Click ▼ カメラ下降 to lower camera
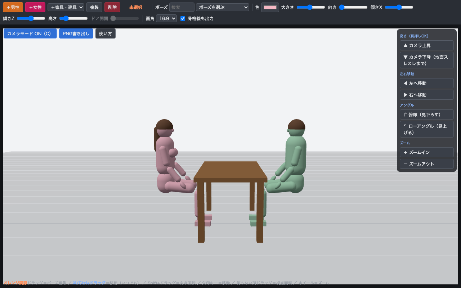The image size is (461, 288). coord(427,60)
